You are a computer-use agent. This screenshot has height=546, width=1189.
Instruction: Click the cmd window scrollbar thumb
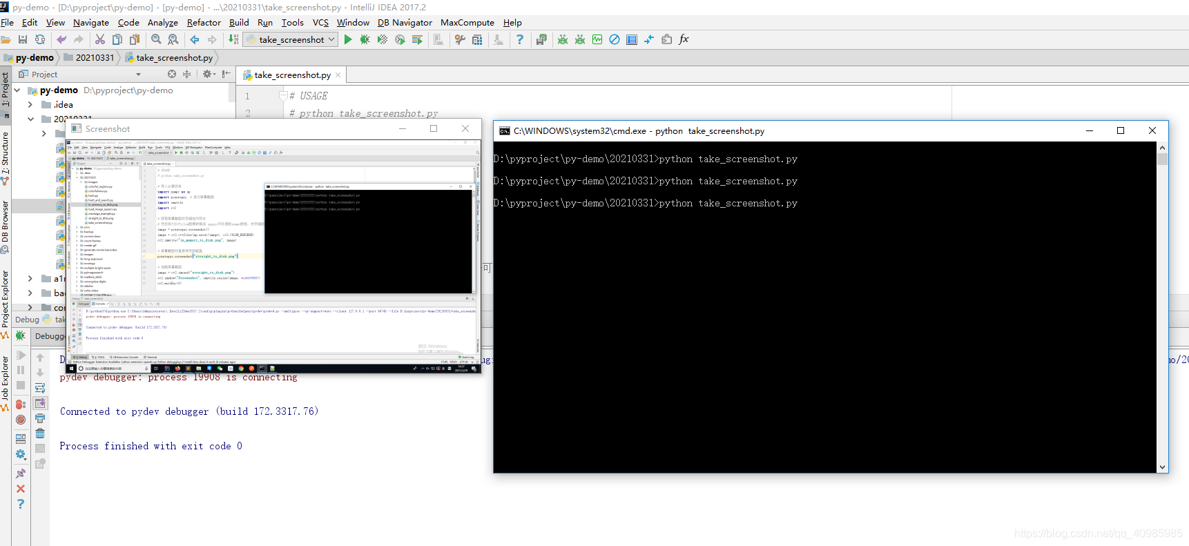(x=1162, y=159)
